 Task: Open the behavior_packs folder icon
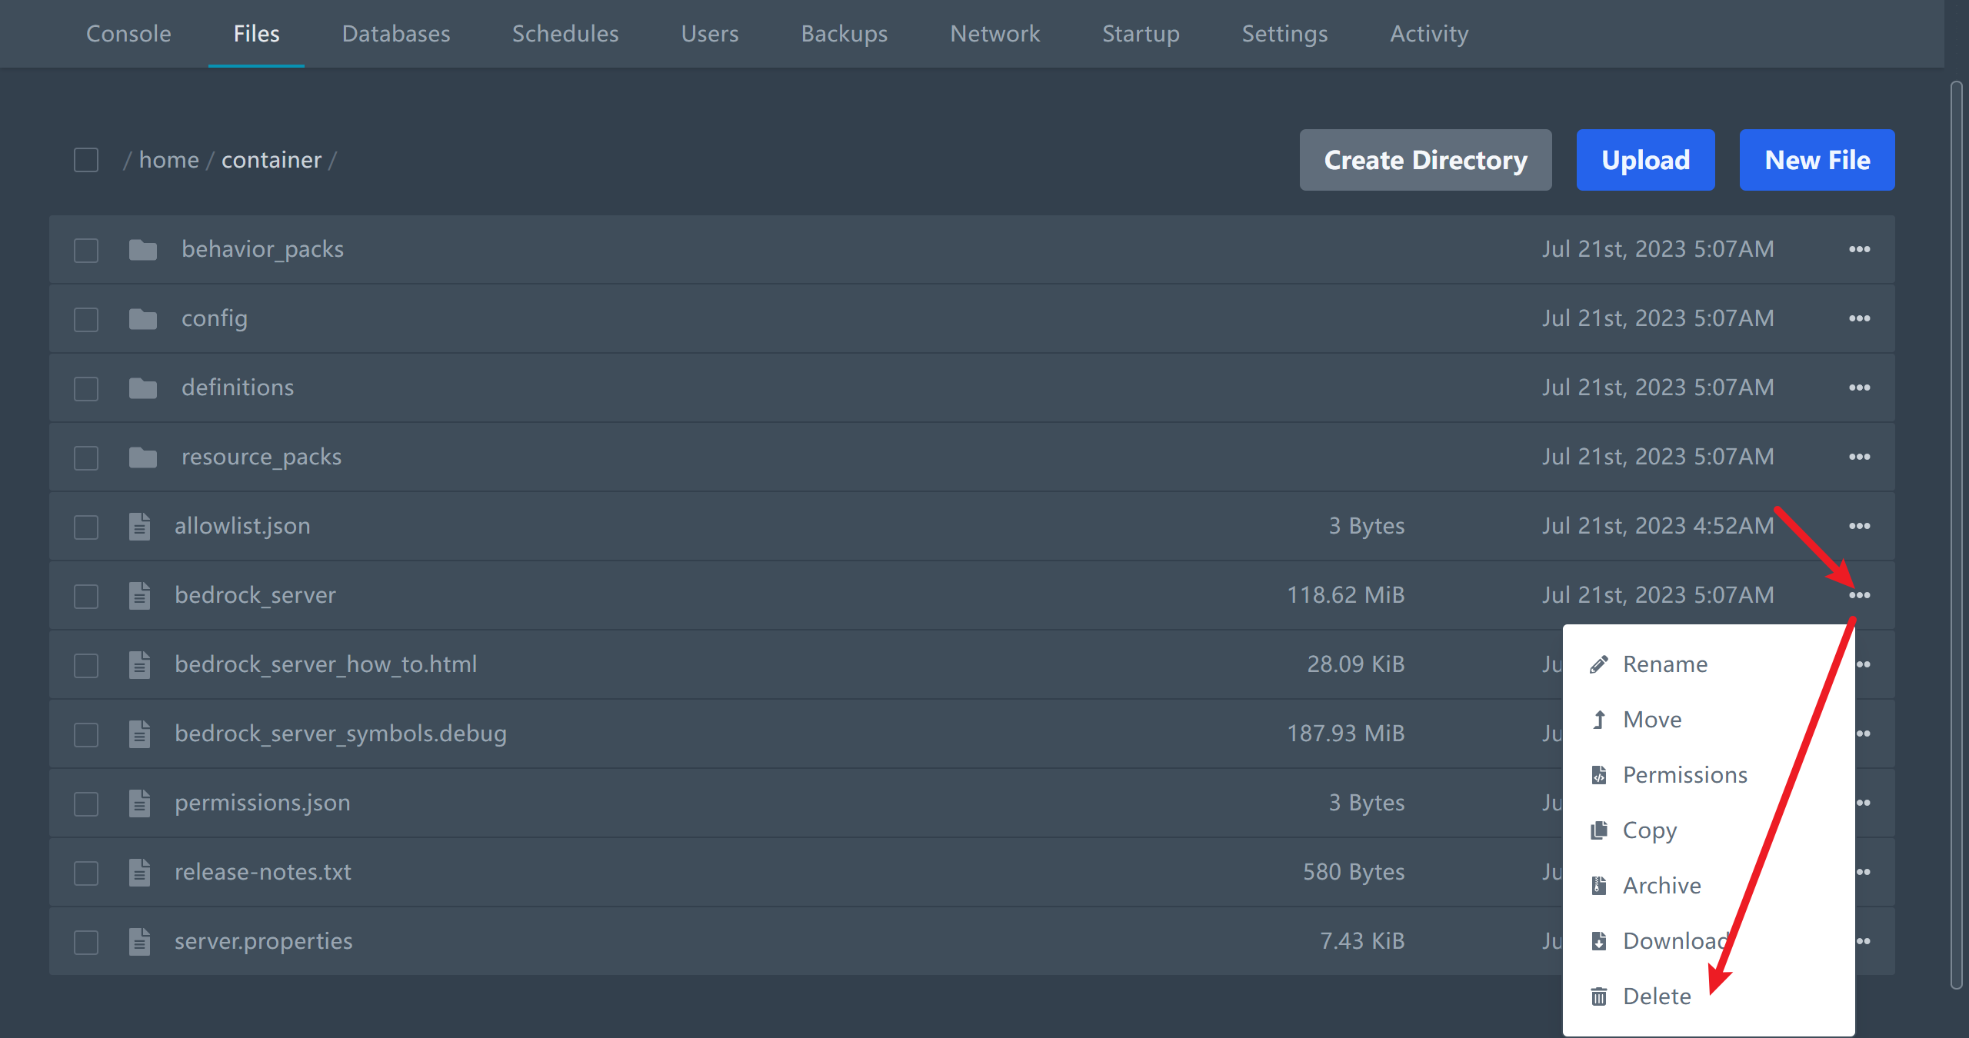tap(143, 250)
